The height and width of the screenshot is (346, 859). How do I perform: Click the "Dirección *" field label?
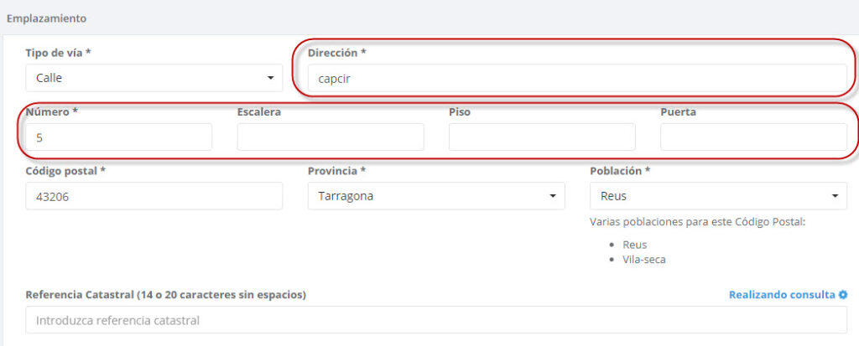tap(337, 53)
